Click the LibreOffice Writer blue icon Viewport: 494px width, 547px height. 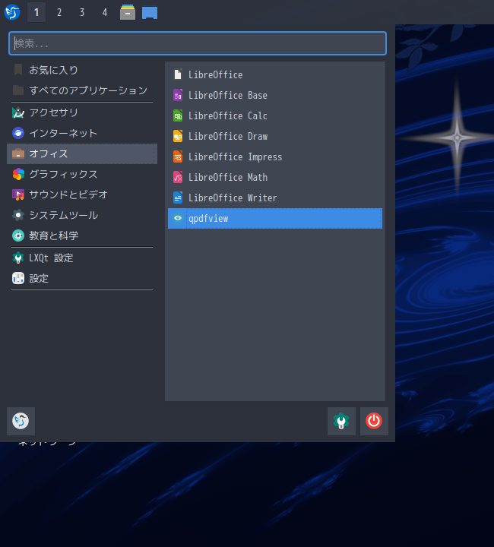coord(178,198)
